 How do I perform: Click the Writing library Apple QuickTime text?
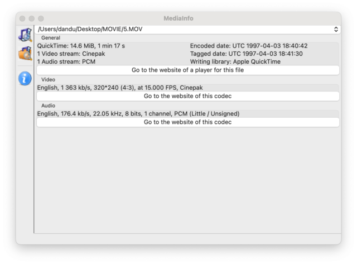tap(235, 62)
